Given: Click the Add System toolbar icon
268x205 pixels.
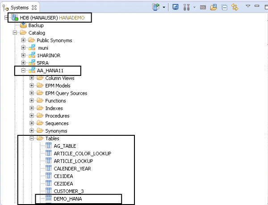Looking at the screenshot, I should point(156,7).
